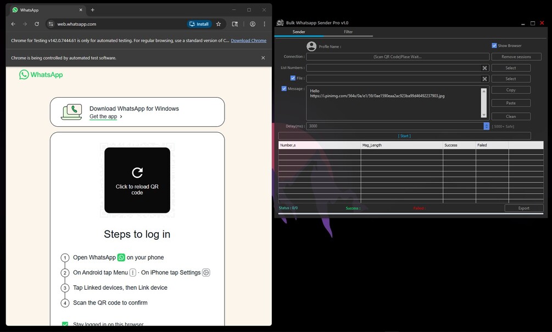The height and width of the screenshot is (332, 552).
Task: Clear the List Numbers field with X
Action: pyautogui.click(x=485, y=68)
